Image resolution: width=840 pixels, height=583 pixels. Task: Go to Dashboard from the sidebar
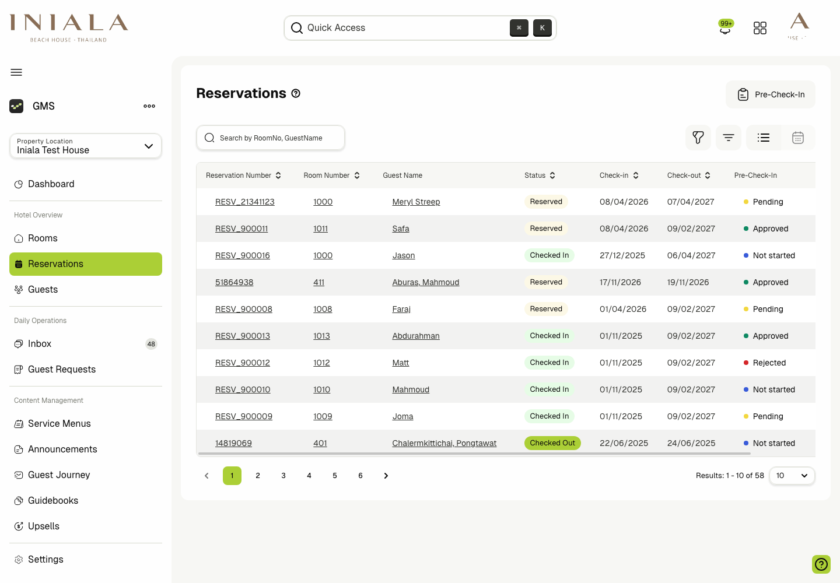click(51, 184)
